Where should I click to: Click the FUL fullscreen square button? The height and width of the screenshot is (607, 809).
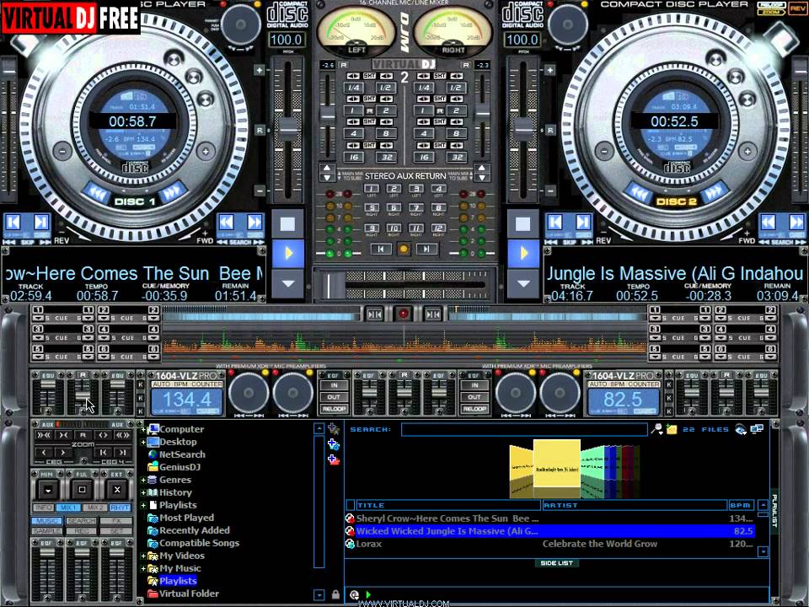click(82, 489)
